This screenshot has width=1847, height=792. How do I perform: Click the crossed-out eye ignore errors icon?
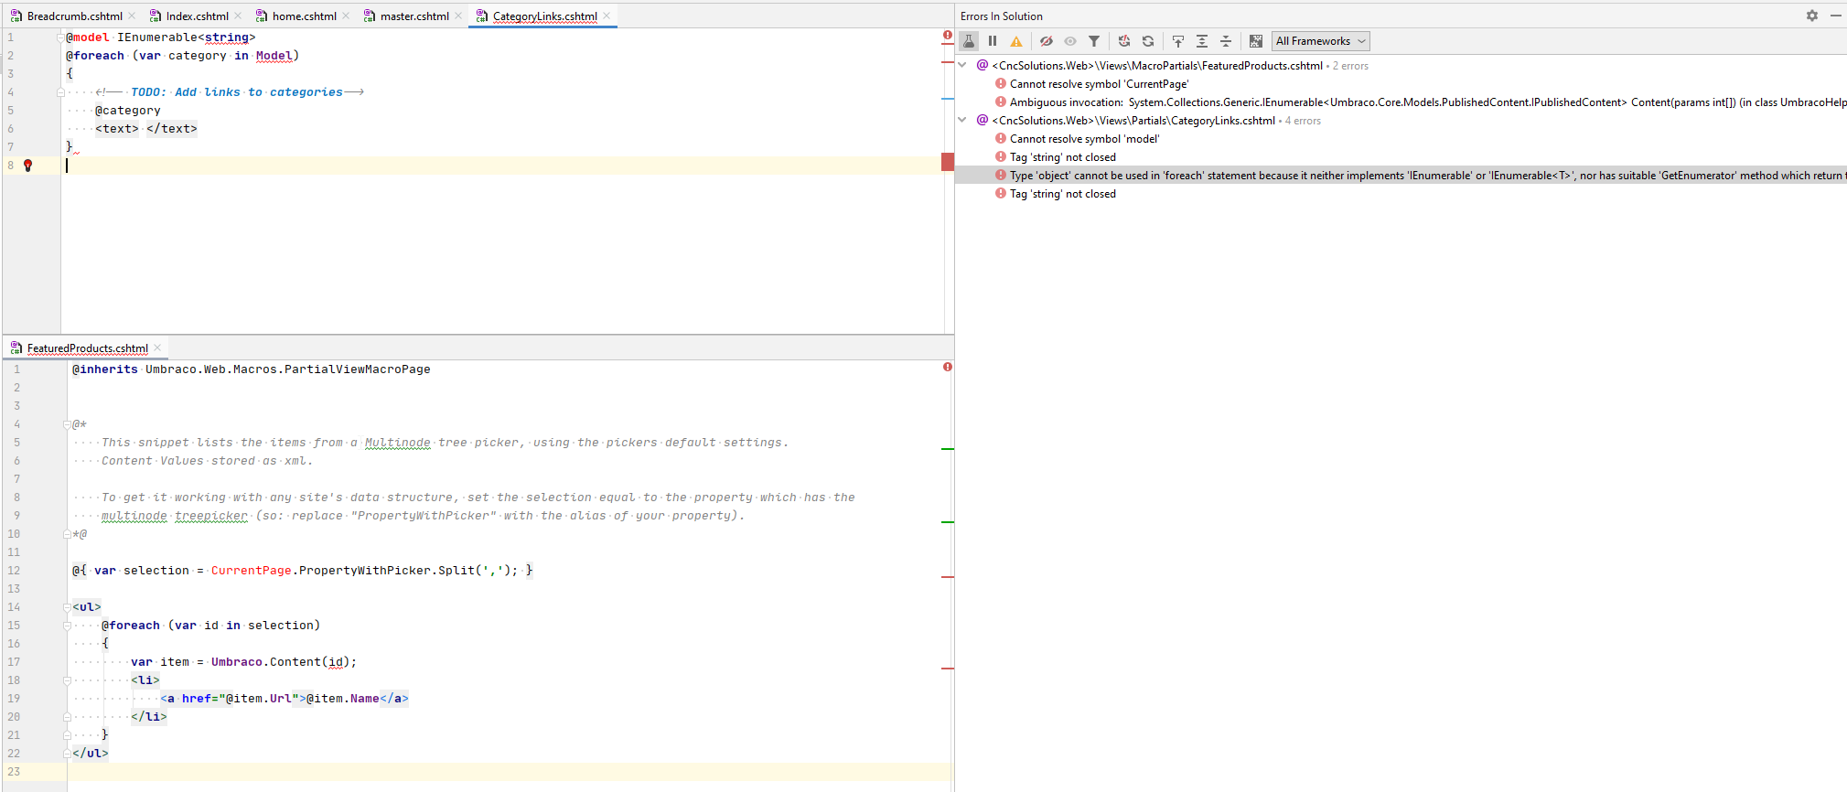click(1047, 41)
